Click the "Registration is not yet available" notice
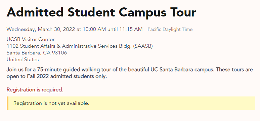The image size is (260, 121). coord(51,103)
